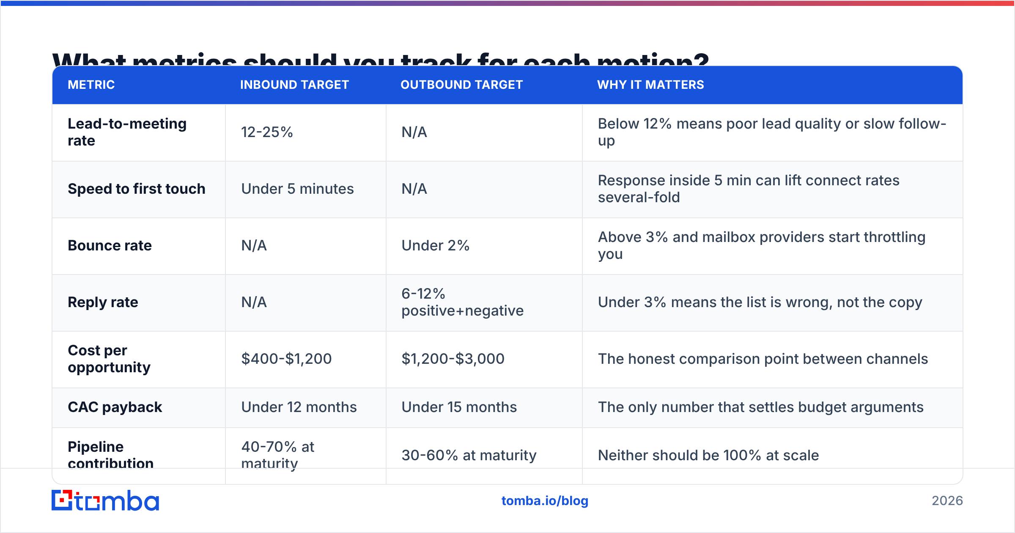Screen dimensions: 1015x533
Task: Click the Under 12 months cell
Action: click(x=299, y=407)
